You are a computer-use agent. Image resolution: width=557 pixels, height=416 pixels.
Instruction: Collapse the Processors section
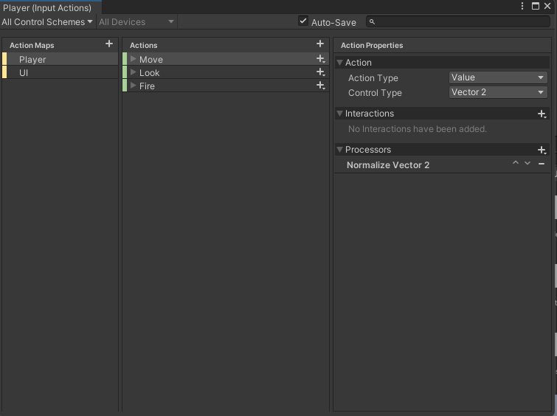point(339,150)
